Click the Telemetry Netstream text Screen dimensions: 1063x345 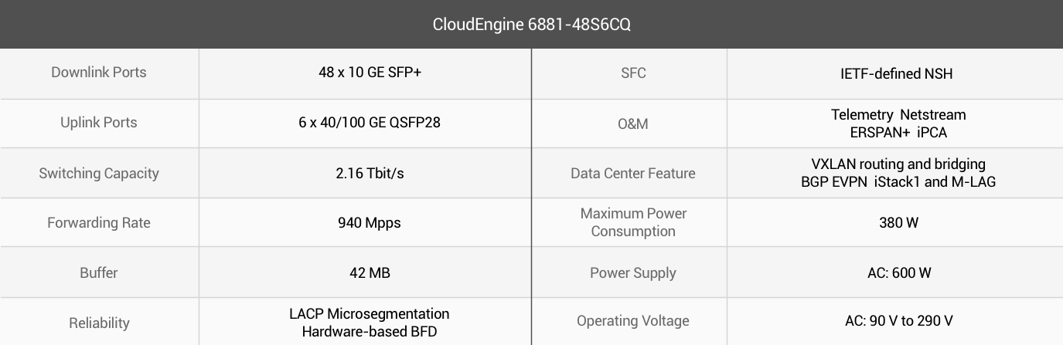pos(898,114)
